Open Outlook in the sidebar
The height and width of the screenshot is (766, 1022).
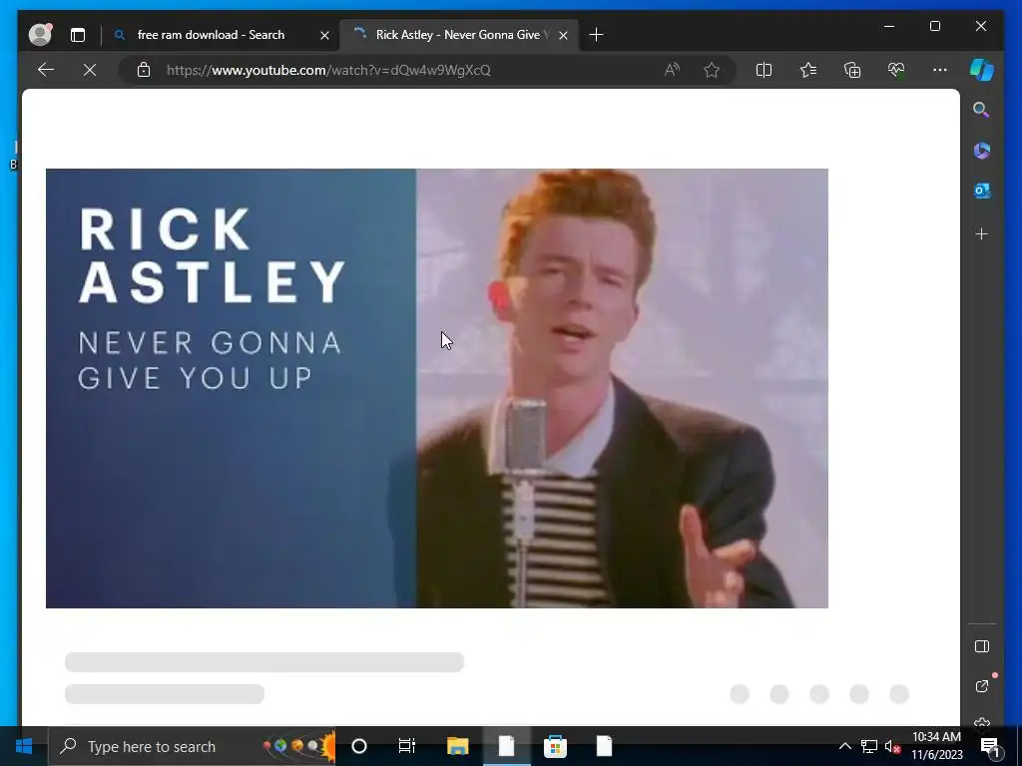982,191
